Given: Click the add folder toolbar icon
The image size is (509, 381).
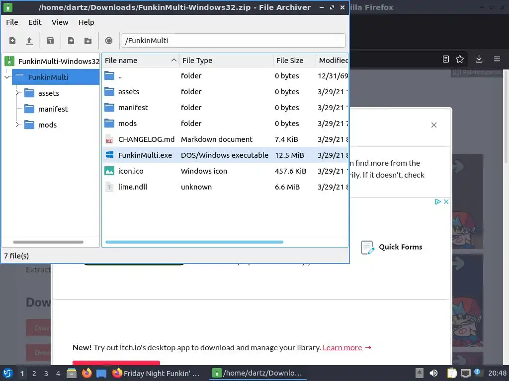Looking at the screenshot, I should 87,41.
